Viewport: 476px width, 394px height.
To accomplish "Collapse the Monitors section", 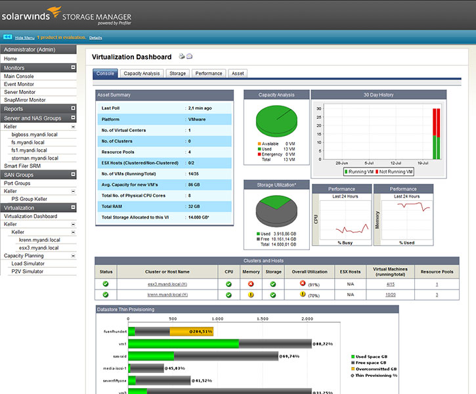I will coord(73,68).
